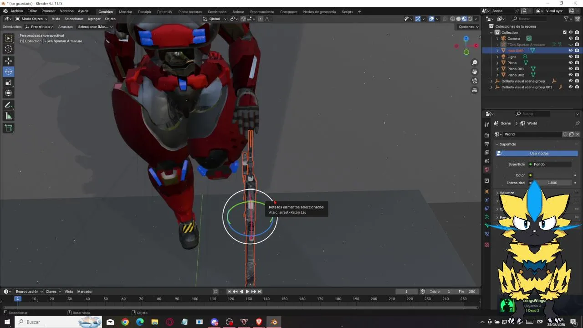This screenshot has height=328, width=583.
Task: Switch to Sombreado workspace tab
Action: [217, 12]
